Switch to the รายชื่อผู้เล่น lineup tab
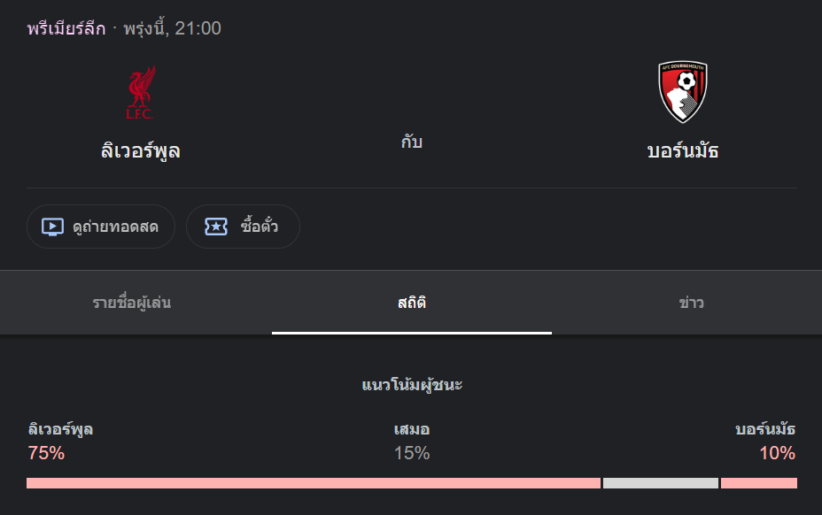The height and width of the screenshot is (515, 822). tap(132, 303)
